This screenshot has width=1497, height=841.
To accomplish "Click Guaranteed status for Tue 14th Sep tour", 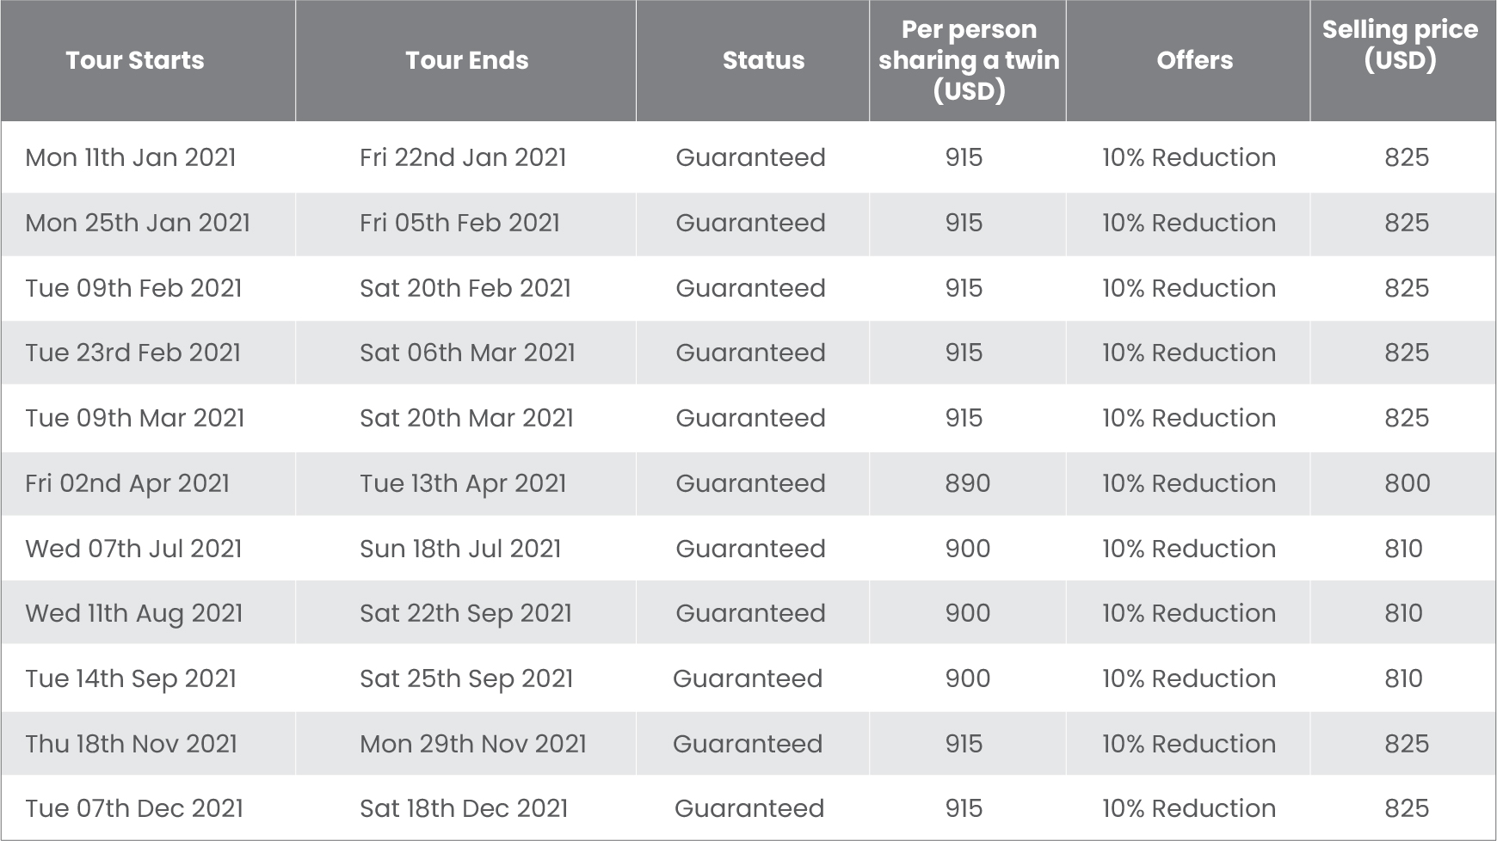I will [x=748, y=678].
